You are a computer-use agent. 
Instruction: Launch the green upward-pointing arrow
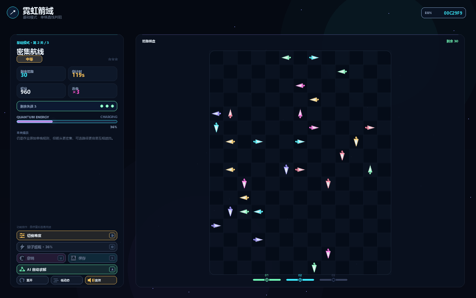tap(370, 170)
